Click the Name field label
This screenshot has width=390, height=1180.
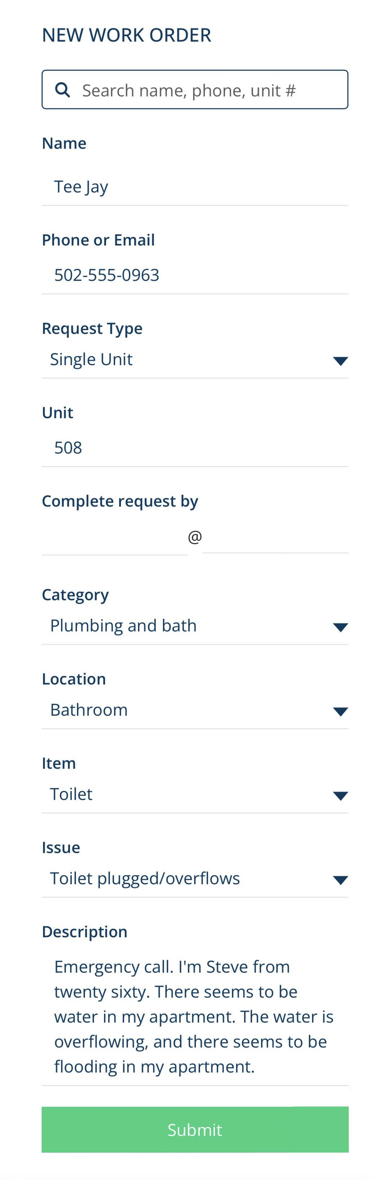[64, 143]
